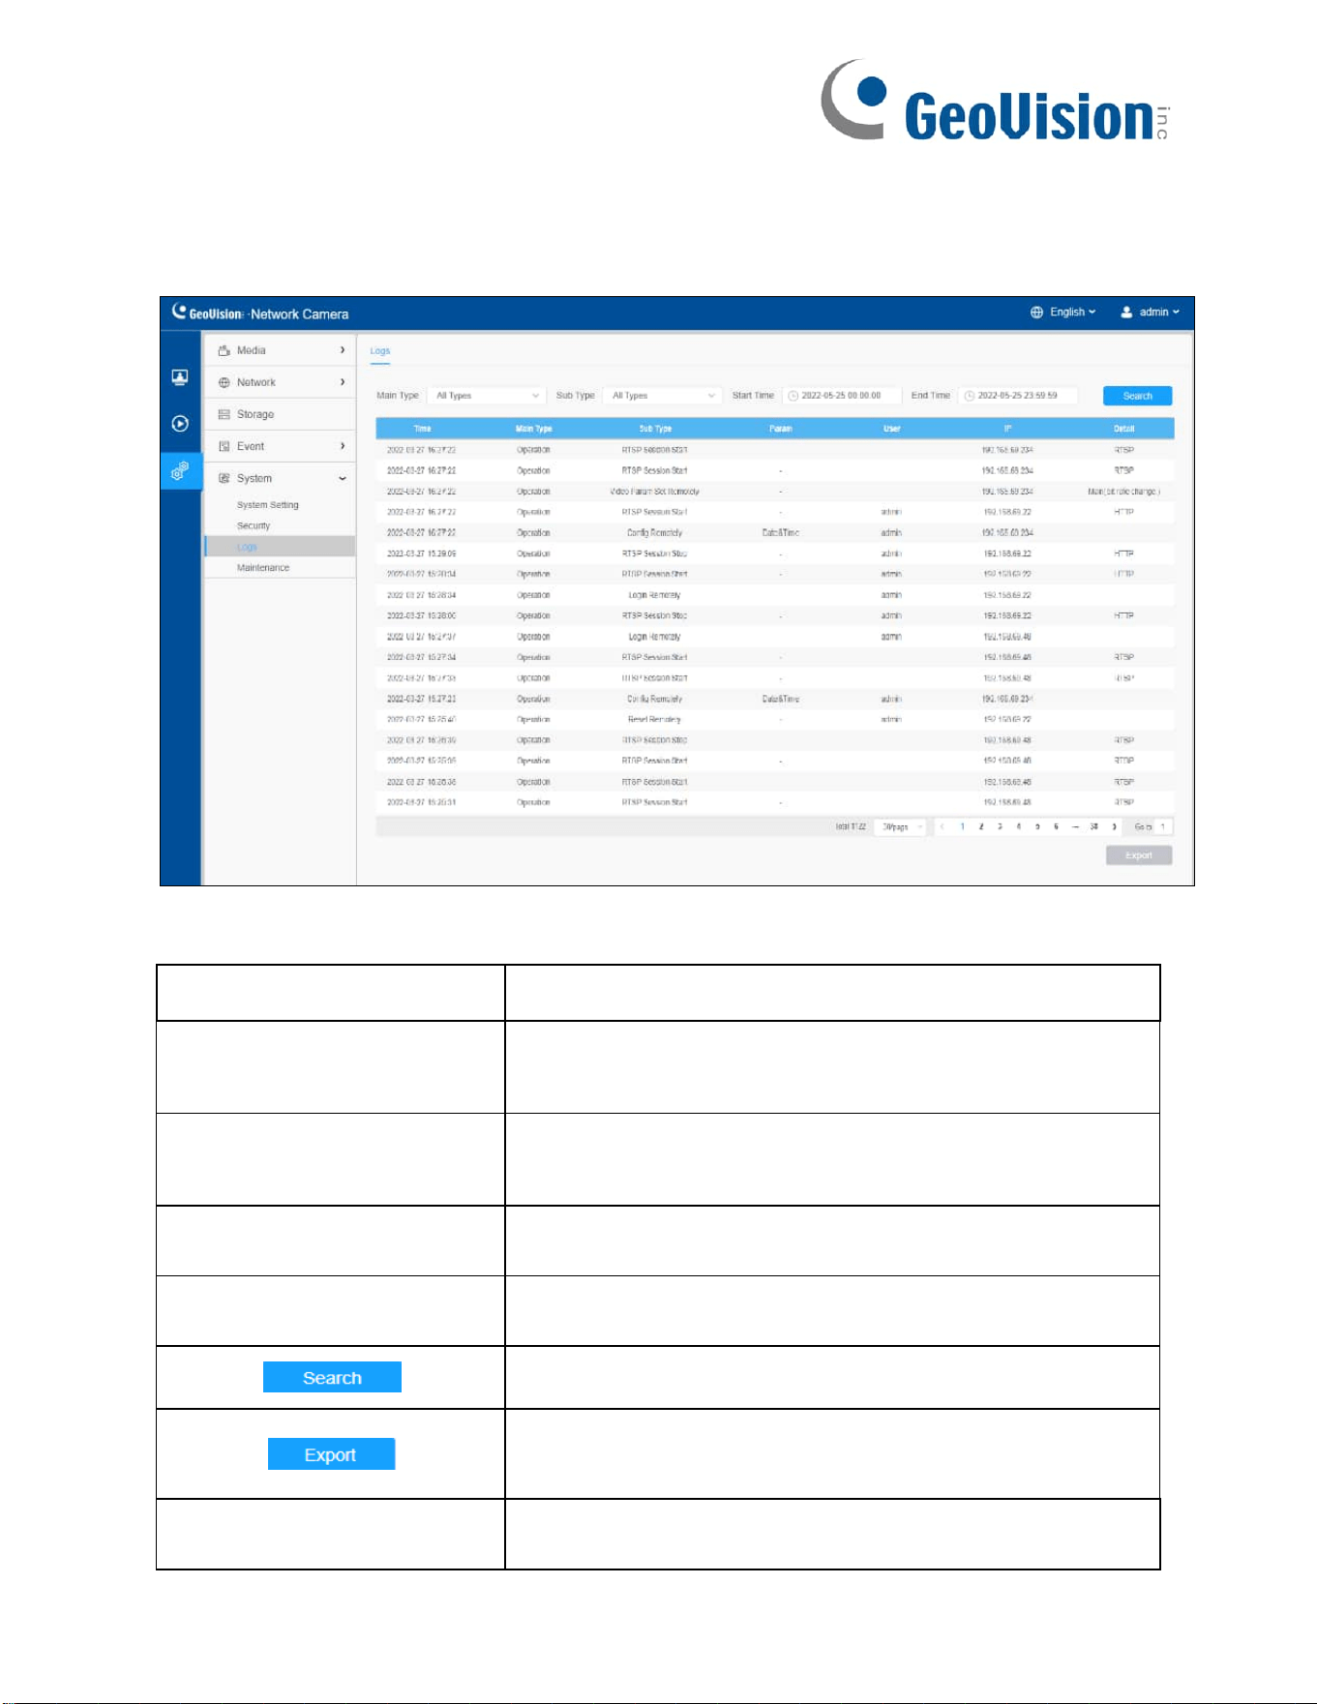Expand the Media menu chevron

click(343, 350)
